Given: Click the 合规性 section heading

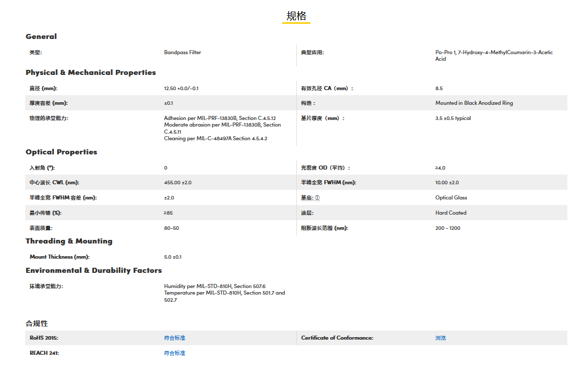Looking at the screenshot, I should [x=37, y=323].
